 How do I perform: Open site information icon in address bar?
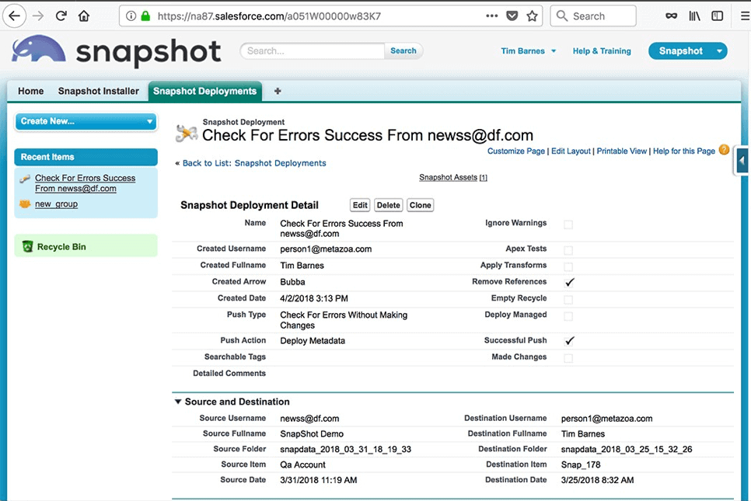131,16
